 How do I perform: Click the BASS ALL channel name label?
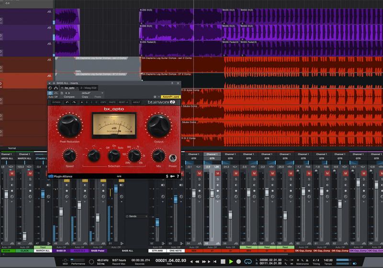point(127,251)
